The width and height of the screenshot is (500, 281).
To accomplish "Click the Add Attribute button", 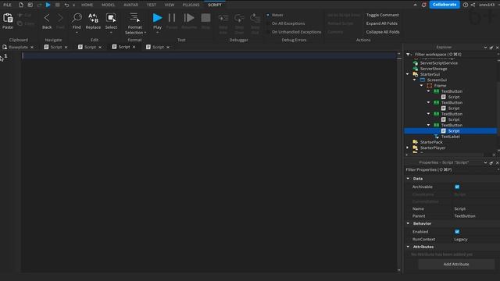I will (456, 264).
